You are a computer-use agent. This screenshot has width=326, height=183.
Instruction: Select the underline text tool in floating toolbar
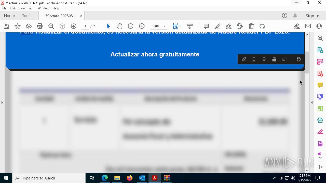pos(254,59)
